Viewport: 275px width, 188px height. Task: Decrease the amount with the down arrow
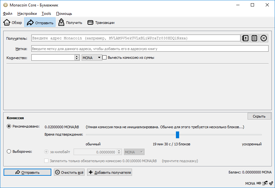(x=76, y=59)
